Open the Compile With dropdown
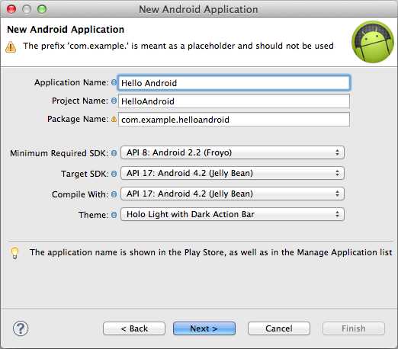This screenshot has height=349, width=398. tap(233, 194)
